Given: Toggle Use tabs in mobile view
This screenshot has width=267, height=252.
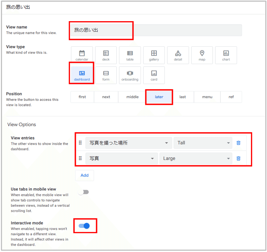Looking at the screenshot, I should tap(84, 192).
